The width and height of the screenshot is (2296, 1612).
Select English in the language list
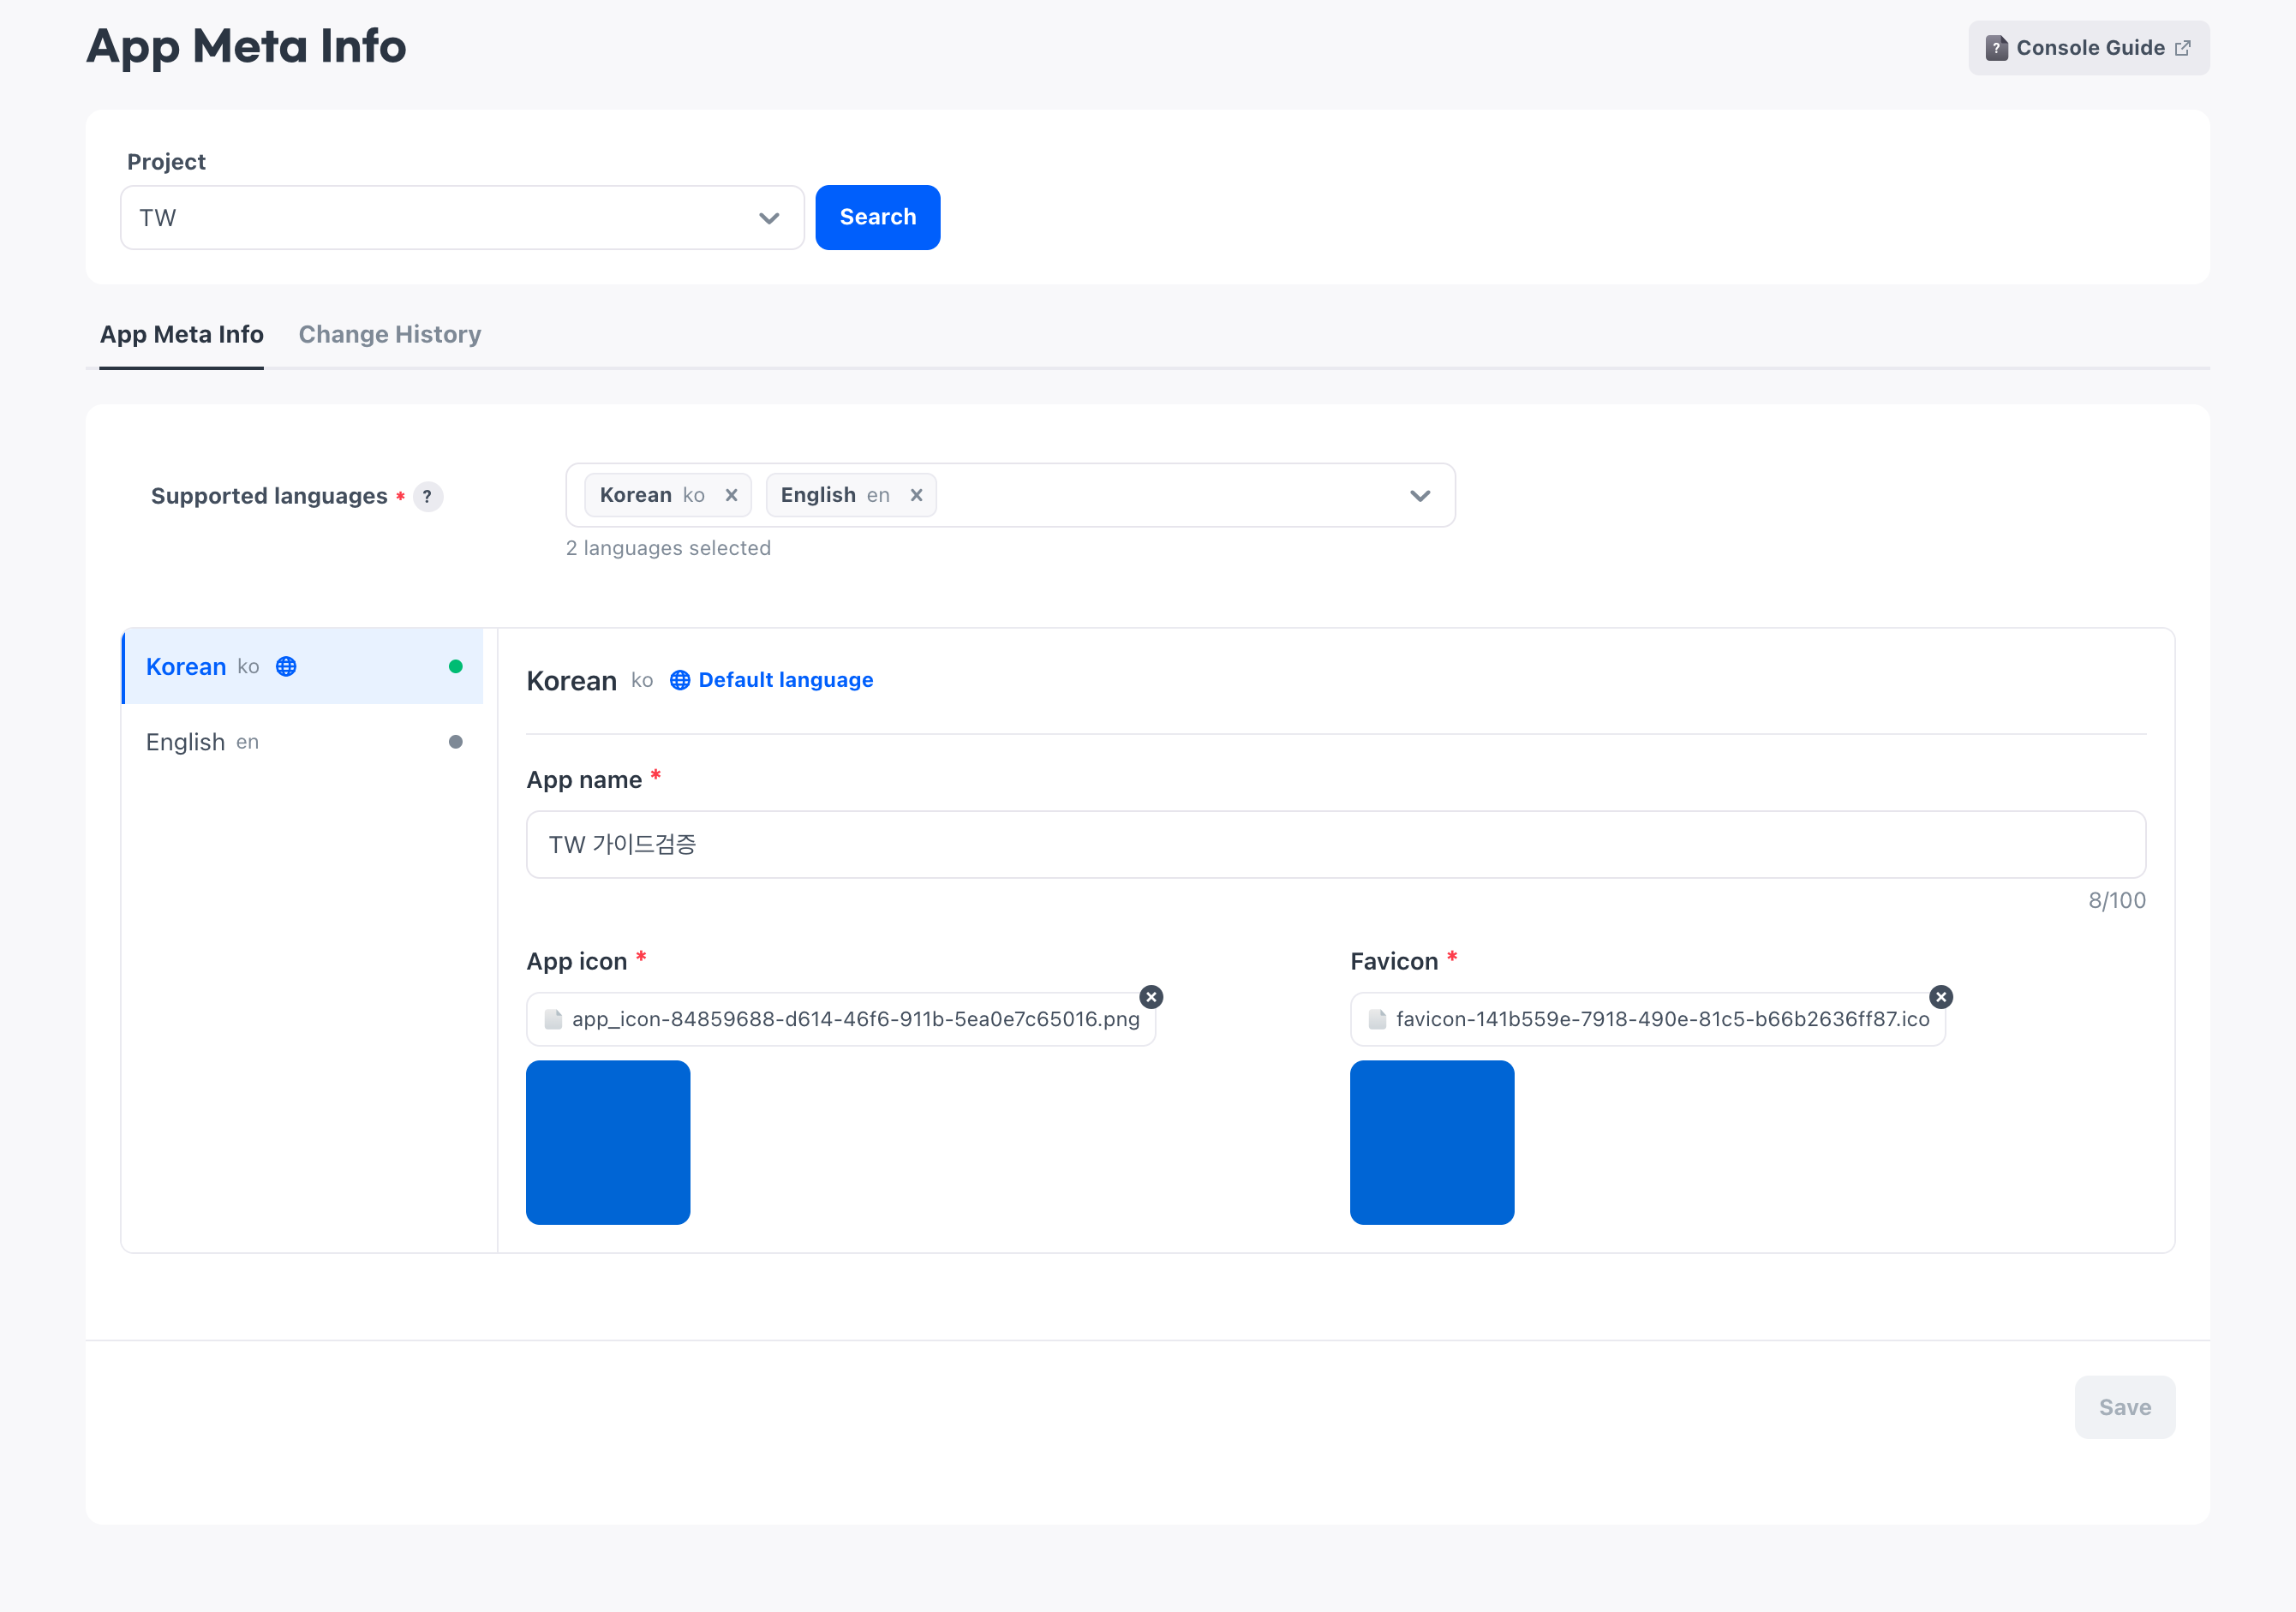coord(302,742)
